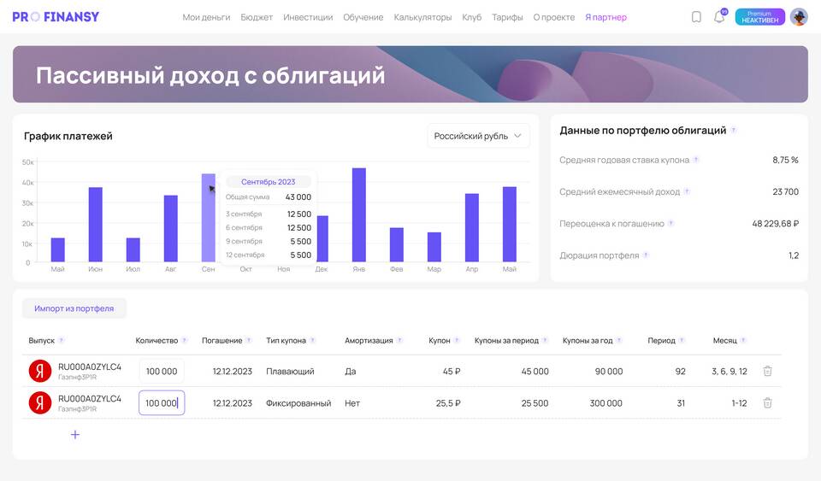Open the notifications bell icon
Screen dimensions: 821x481
point(719,17)
